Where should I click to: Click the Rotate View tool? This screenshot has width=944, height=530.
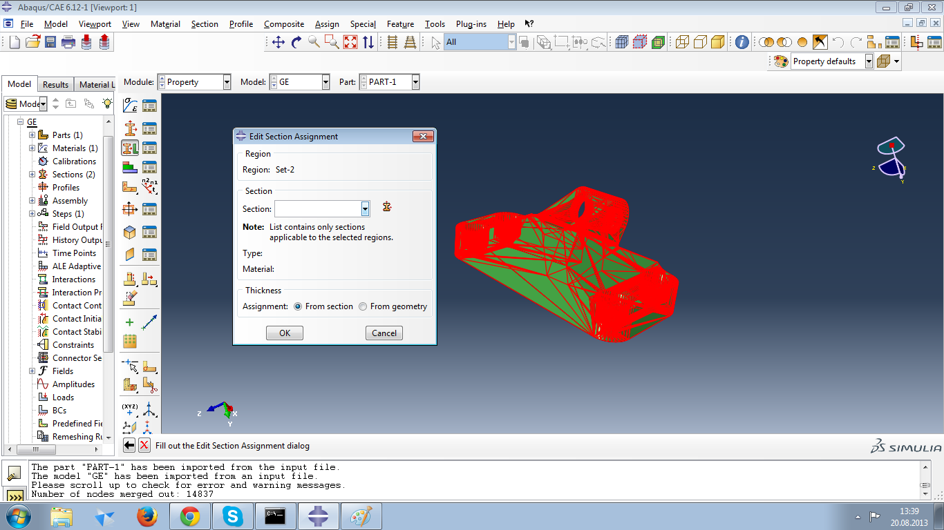(x=296, y=42)
